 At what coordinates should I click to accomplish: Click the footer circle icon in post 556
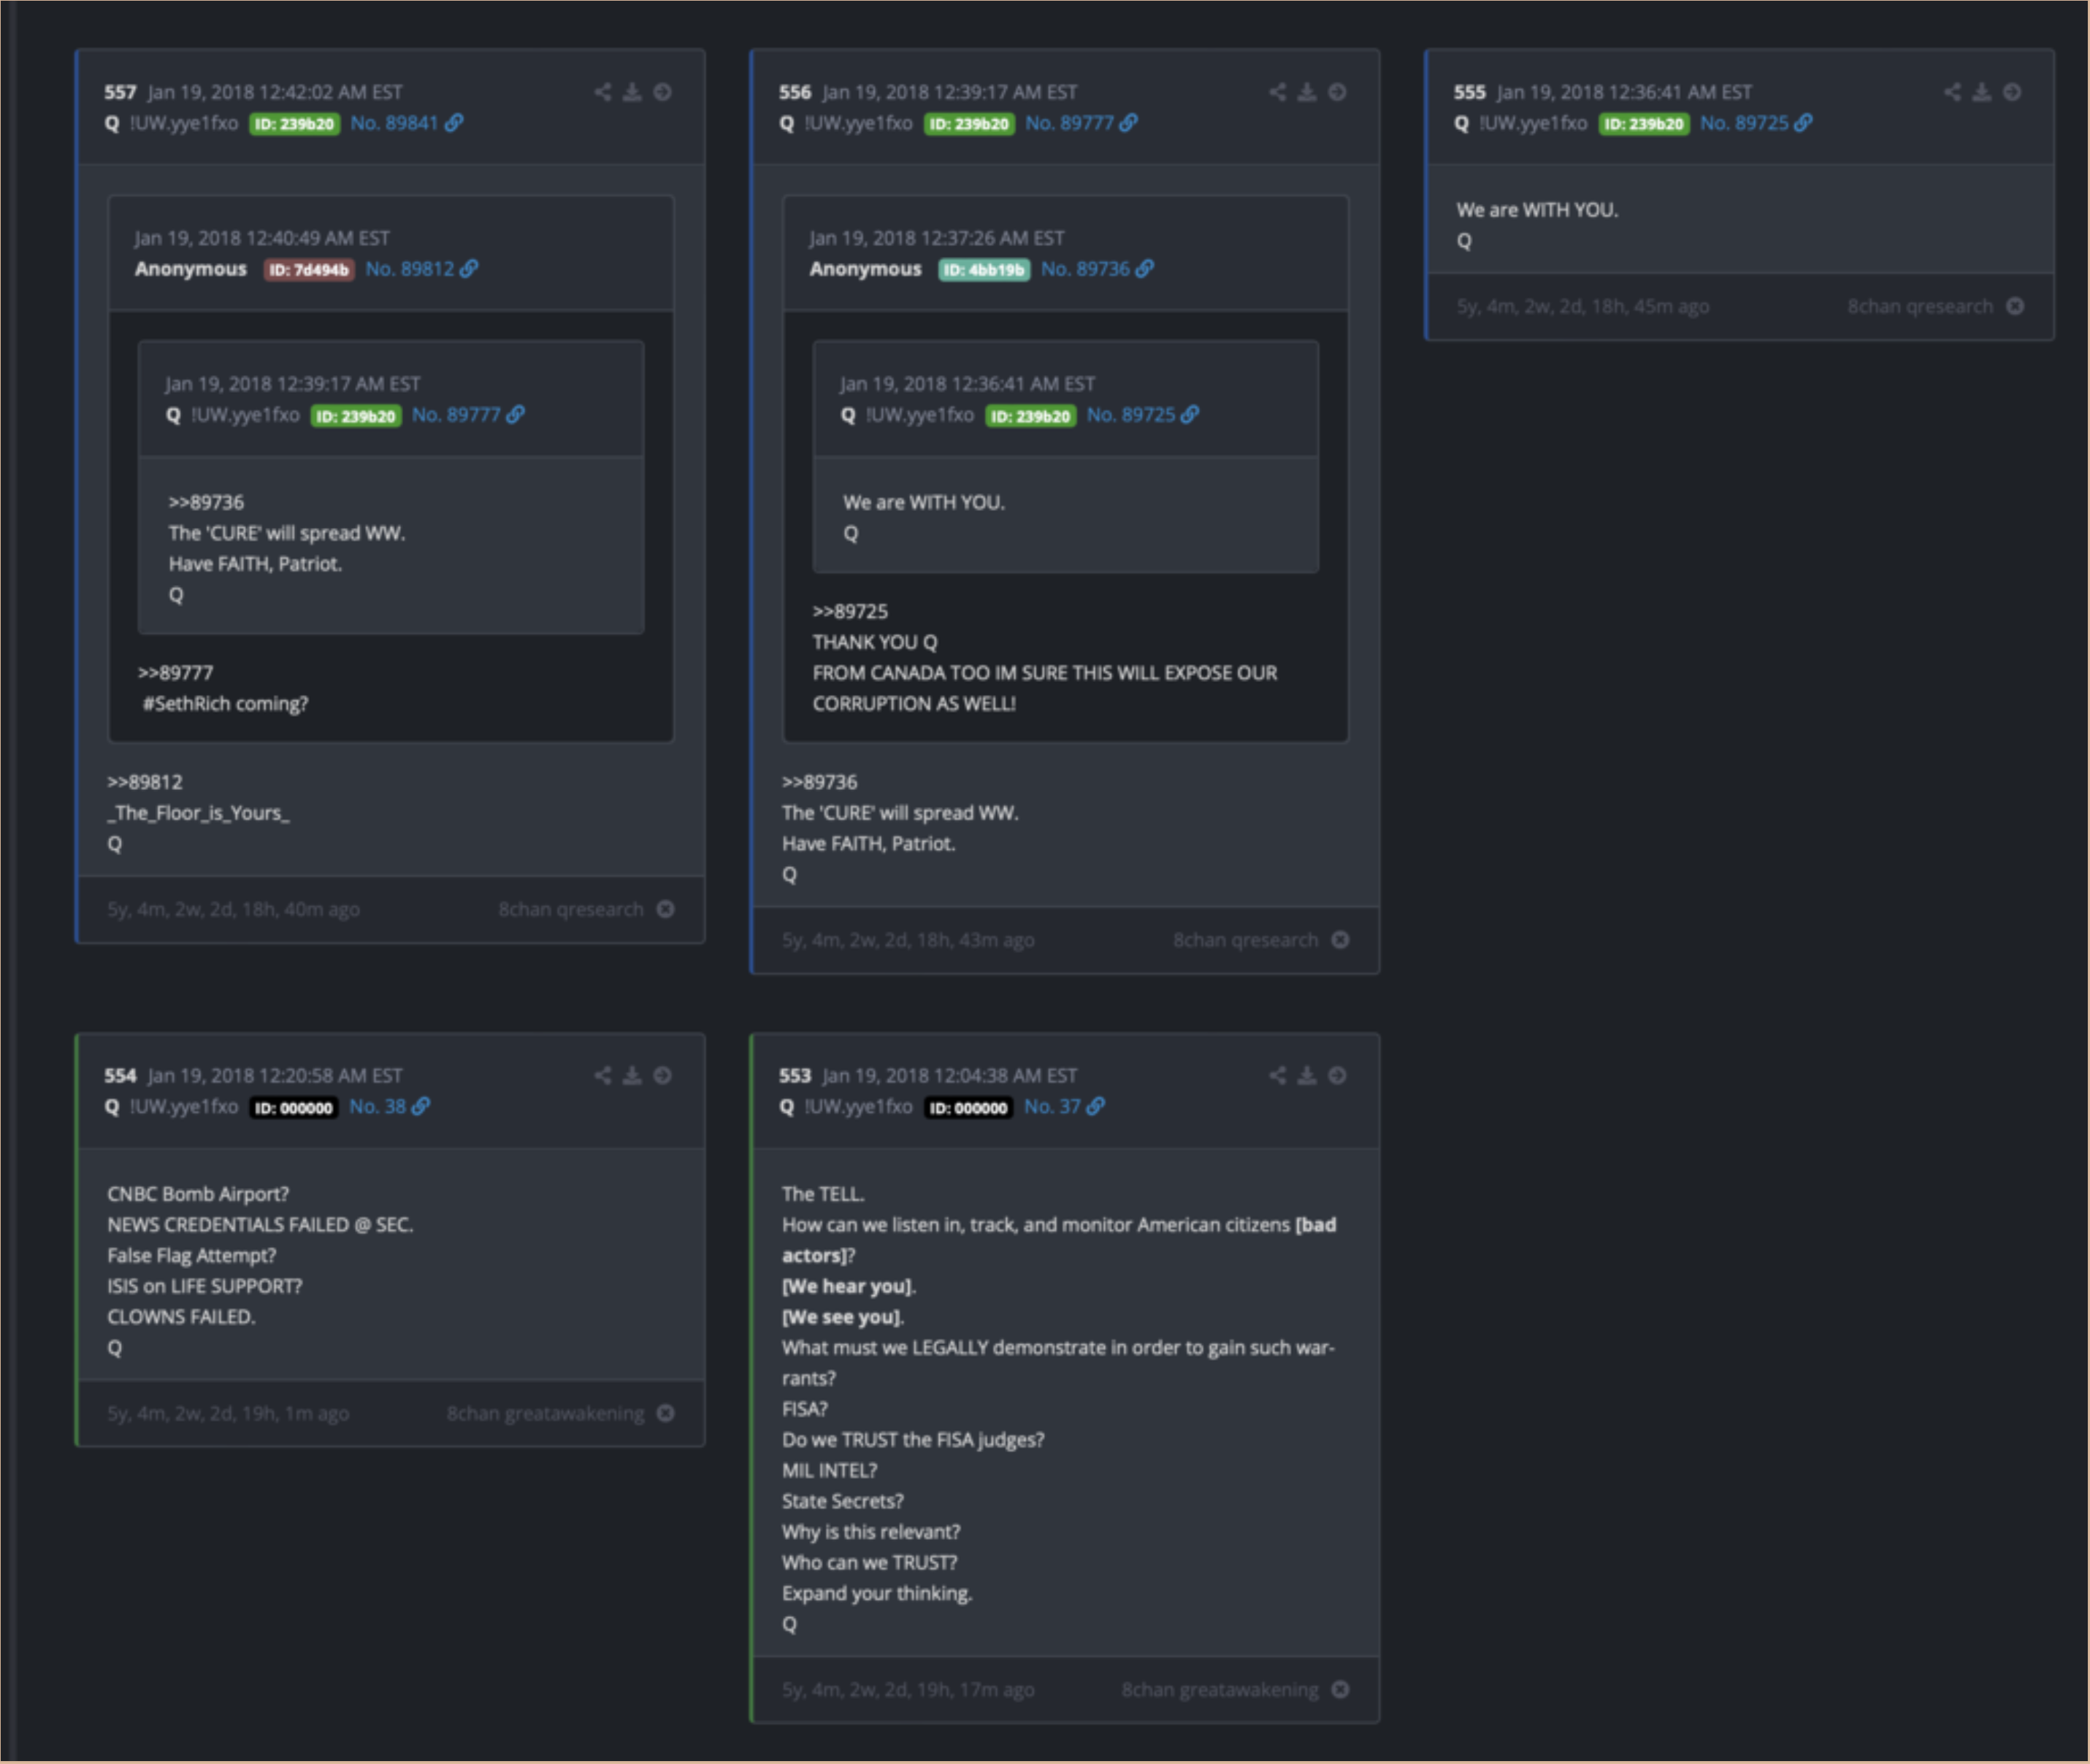tap(1340, 940)
